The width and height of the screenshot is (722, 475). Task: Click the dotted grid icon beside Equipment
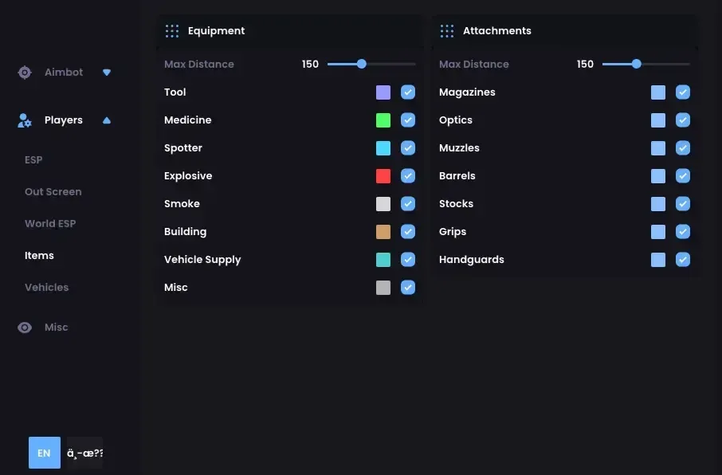click(172, 31)
